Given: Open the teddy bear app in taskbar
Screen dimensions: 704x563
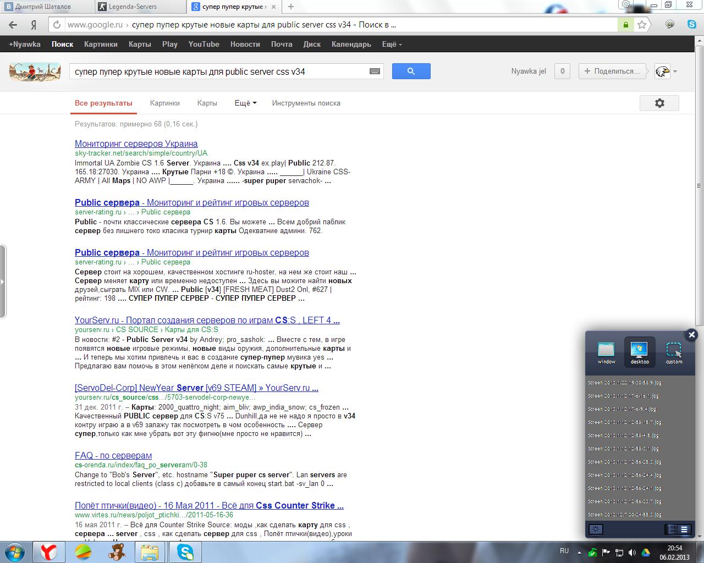Looking at the screenshot, I should 117,552.
